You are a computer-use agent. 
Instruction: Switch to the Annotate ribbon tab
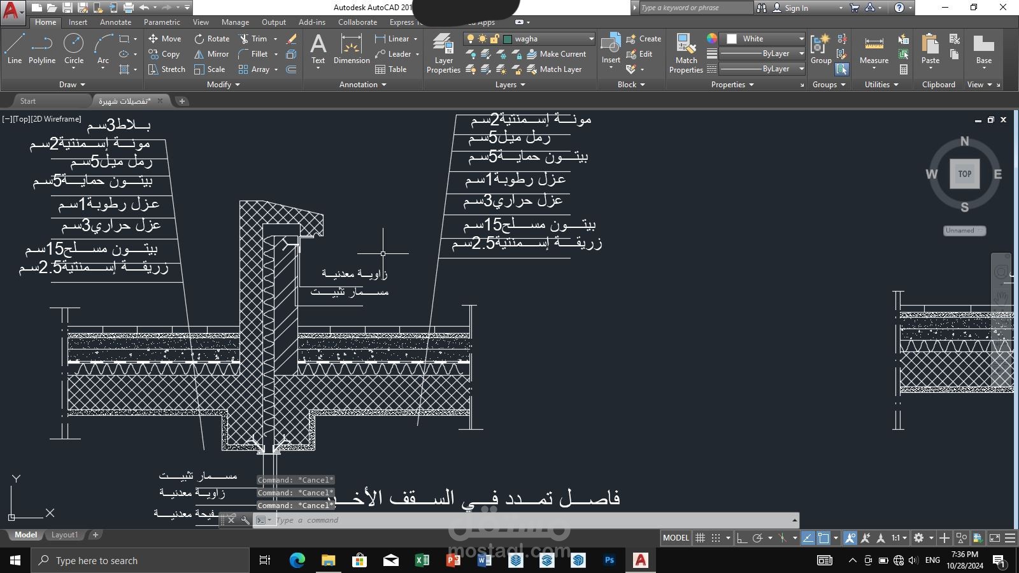click(115, 22)
